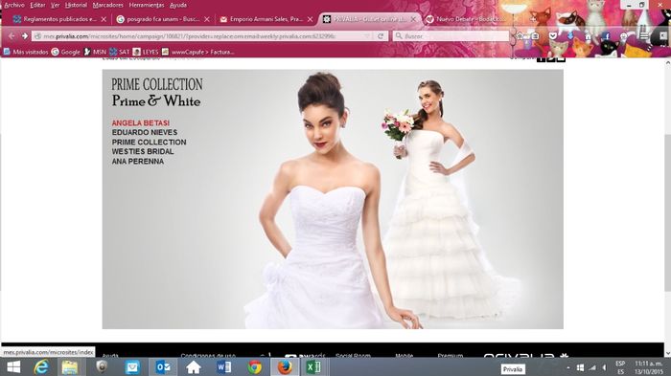The image size is (671, 376).
Task: Close the Emporio Armani Sales tab
Action: [x=311, y=19]
